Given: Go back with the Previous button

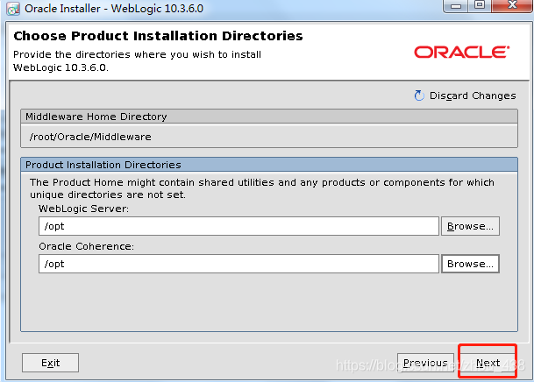Looking at the screenshot, I should [425, 363].
